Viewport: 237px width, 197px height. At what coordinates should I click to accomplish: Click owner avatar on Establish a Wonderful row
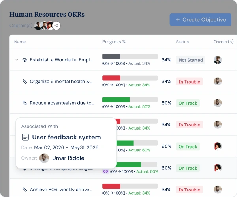click(x=218, y=60)
